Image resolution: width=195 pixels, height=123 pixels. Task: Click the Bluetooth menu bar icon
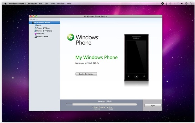point(174,4)
